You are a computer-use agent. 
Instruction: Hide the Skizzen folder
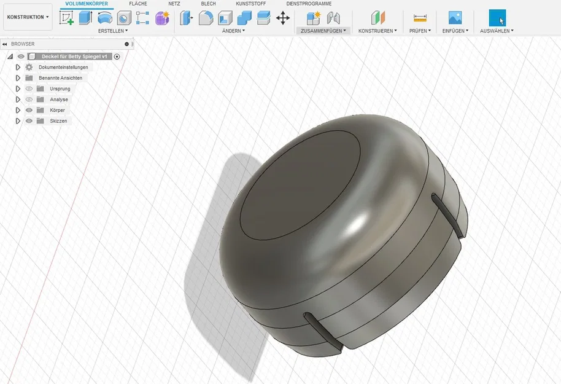(29, 120)
